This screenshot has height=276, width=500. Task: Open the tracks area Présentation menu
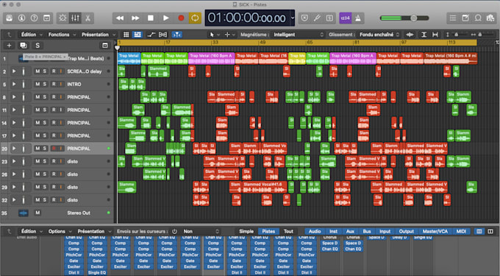point(99,35)
